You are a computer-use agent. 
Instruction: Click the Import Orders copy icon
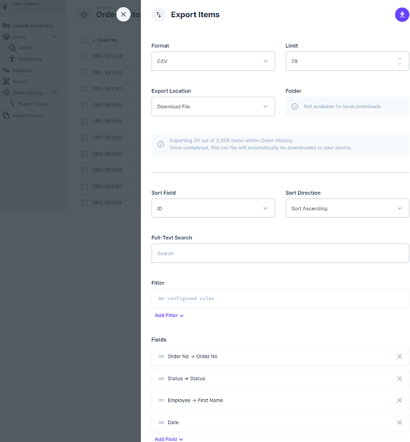coord(6,115)
